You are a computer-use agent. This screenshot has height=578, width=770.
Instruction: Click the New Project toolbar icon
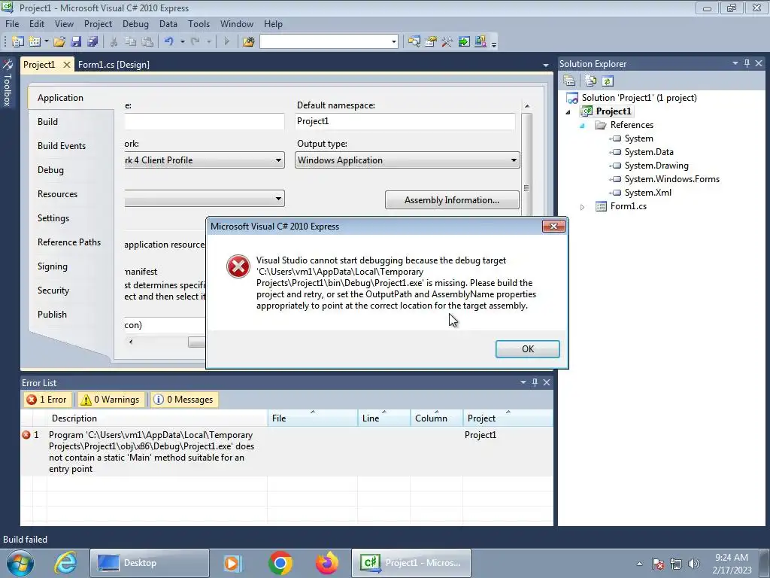click(x=18, y=42)
